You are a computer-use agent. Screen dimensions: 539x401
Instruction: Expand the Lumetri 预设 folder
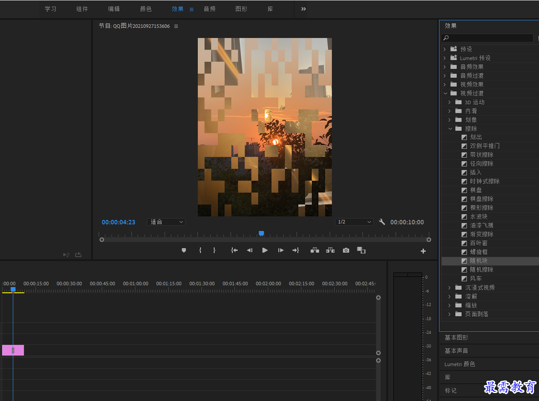click(445, 58)
